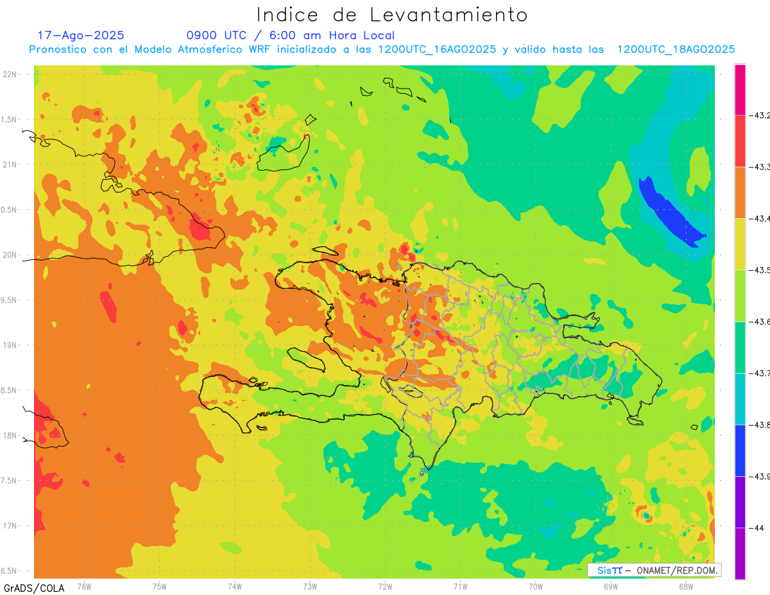Click the time text '0900 UTC / 6:00 am Hora Local'

[x=290, y=35]
